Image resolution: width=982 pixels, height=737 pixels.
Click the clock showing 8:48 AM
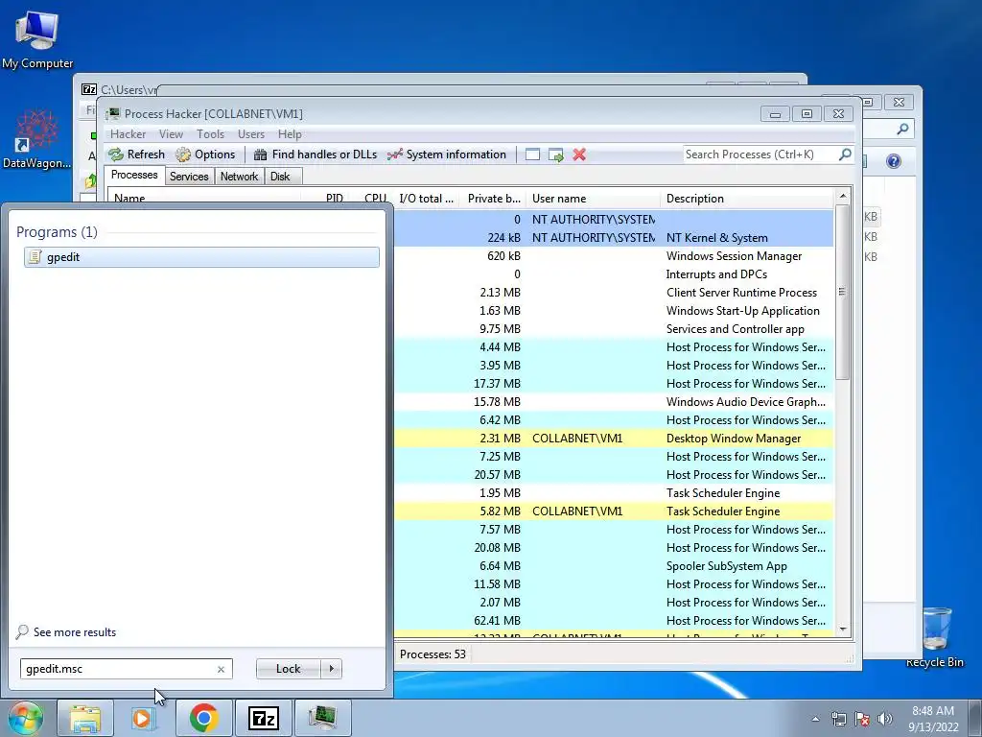pos(933,719)
